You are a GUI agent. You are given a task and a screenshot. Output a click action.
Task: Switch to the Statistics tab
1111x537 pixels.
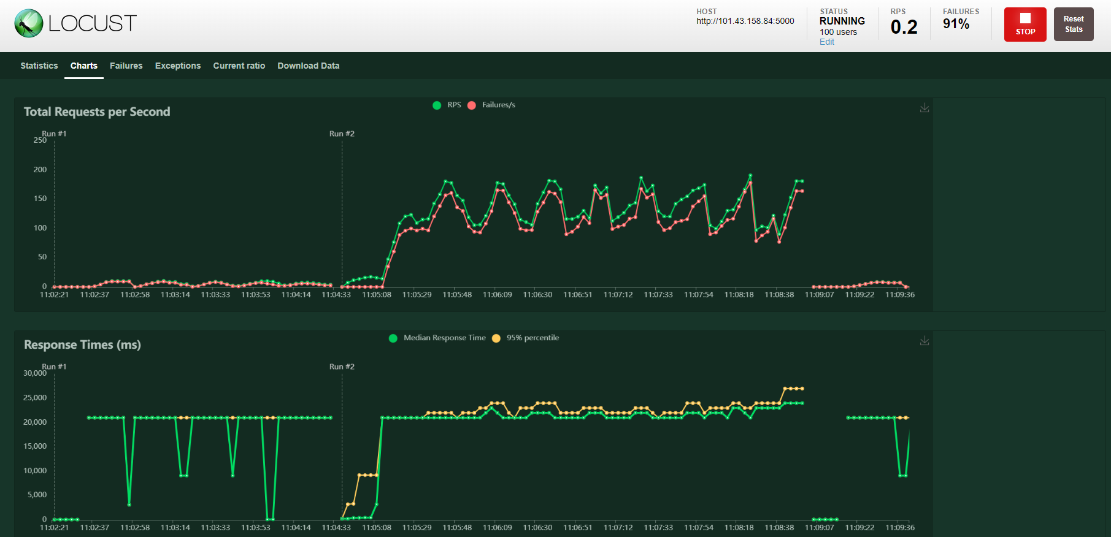click(39, 66)
